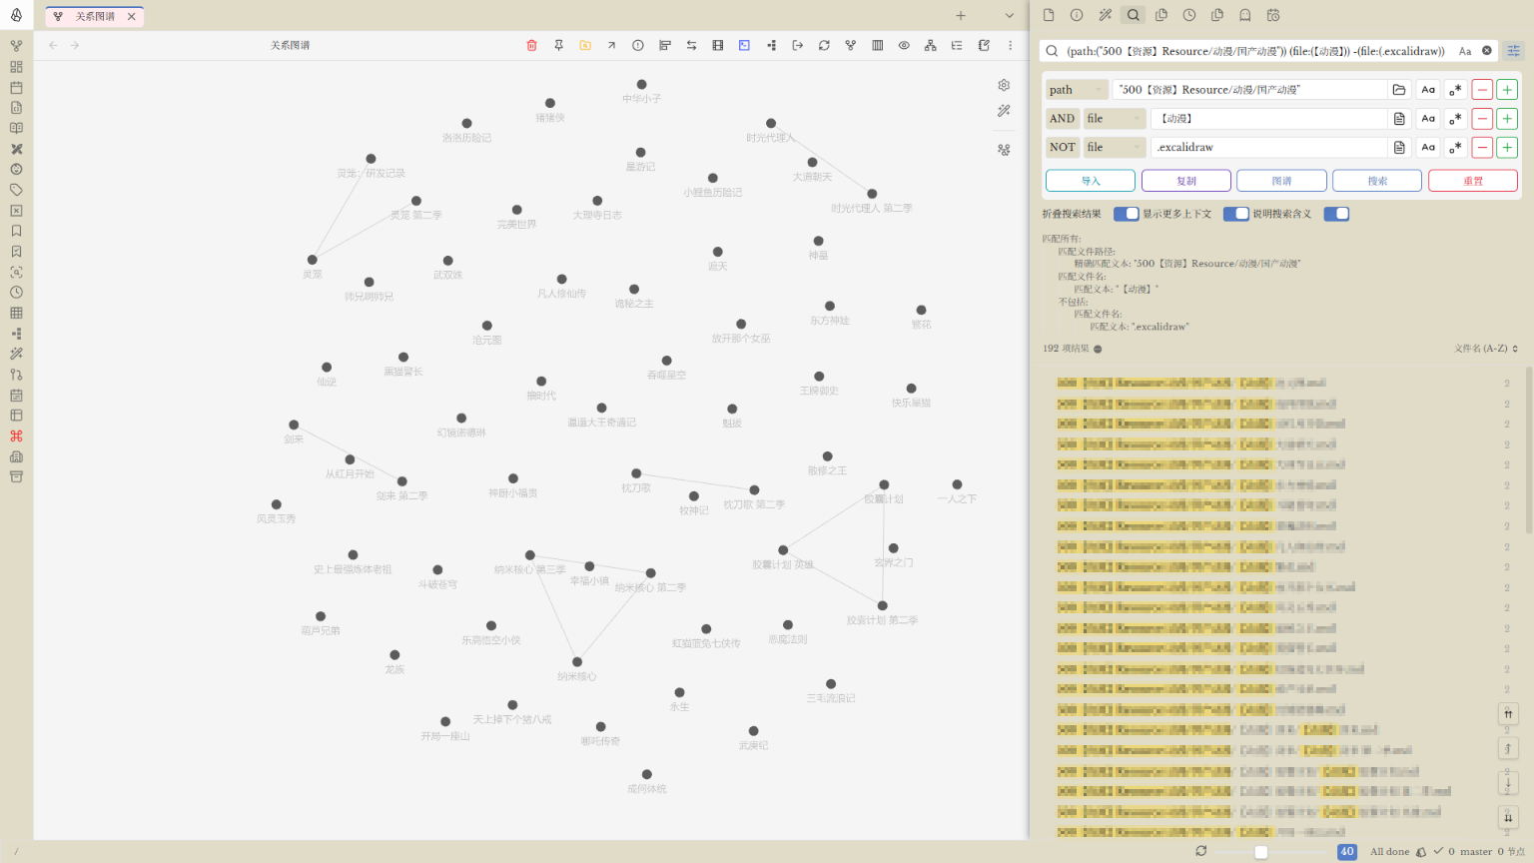Screen dimensions: 1534x863
Task: Open calendar icon in left ribbon
Action: [16, 87]
